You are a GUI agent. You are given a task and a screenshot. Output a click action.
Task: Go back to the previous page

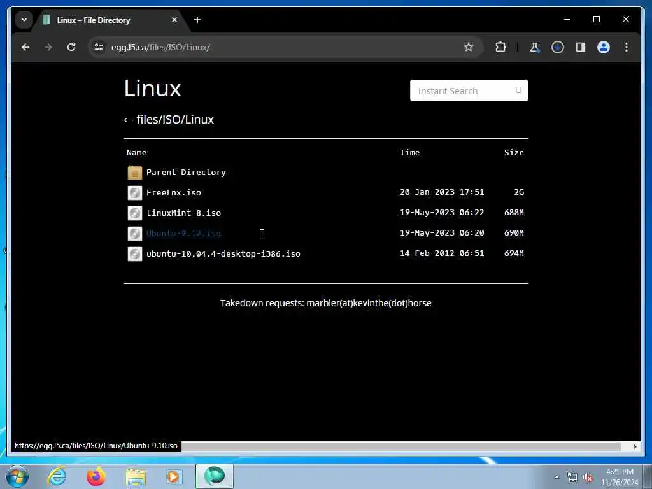click(x=25, y=47)
